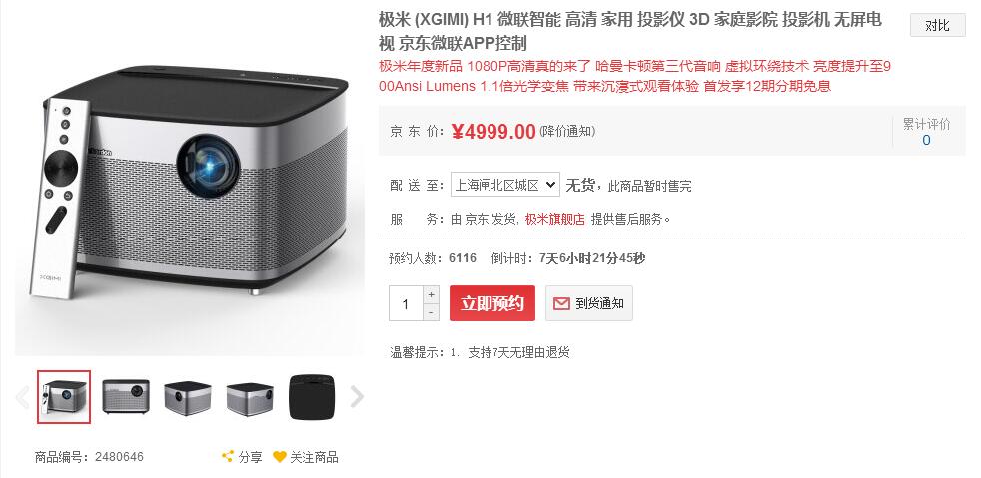This screenshot has width=981, height=478.
Task: Open the 极米旗舰店 store link
Action: pos(555,220)
